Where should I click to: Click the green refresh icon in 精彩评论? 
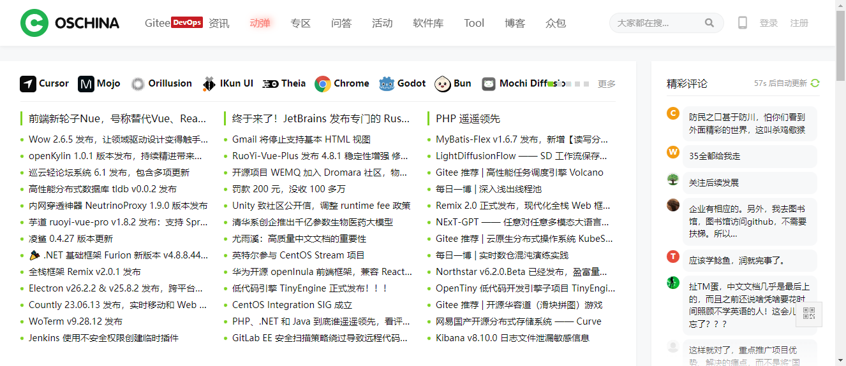pos(815,83)
